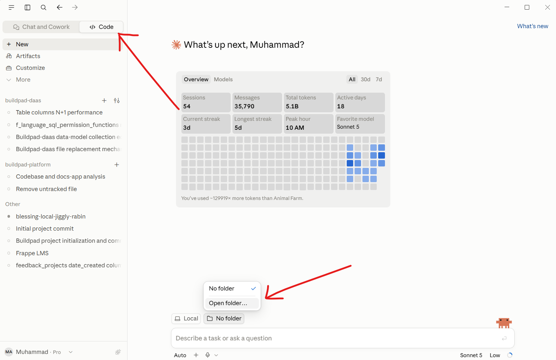The width and height of the screenshot is (556, 360).
Task: Open the hamburger menu in the title bar
Action: pos(11,7)
